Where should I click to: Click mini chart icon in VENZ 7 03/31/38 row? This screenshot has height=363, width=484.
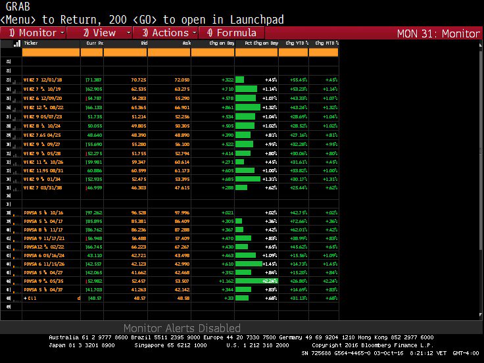[16, 188]
